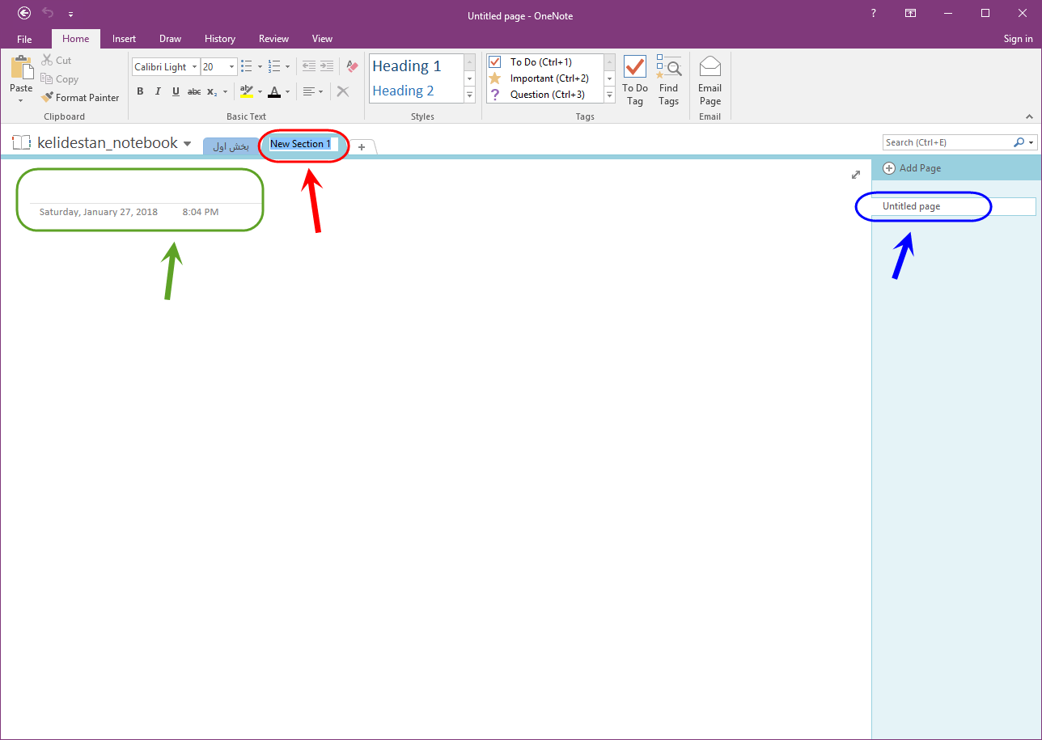Screen dimensions: 1042x740
Task: Click the plus icon of Add Page
Action: tap(889, 168)
